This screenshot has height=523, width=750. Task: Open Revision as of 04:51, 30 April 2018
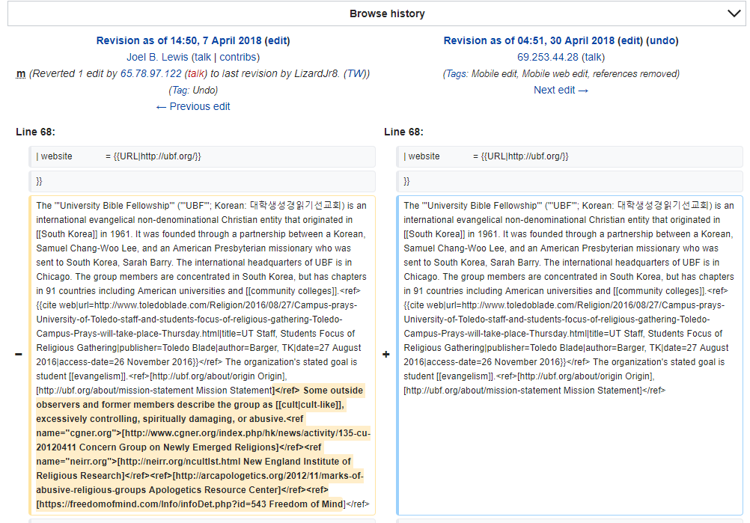click(x=529, y=40)
